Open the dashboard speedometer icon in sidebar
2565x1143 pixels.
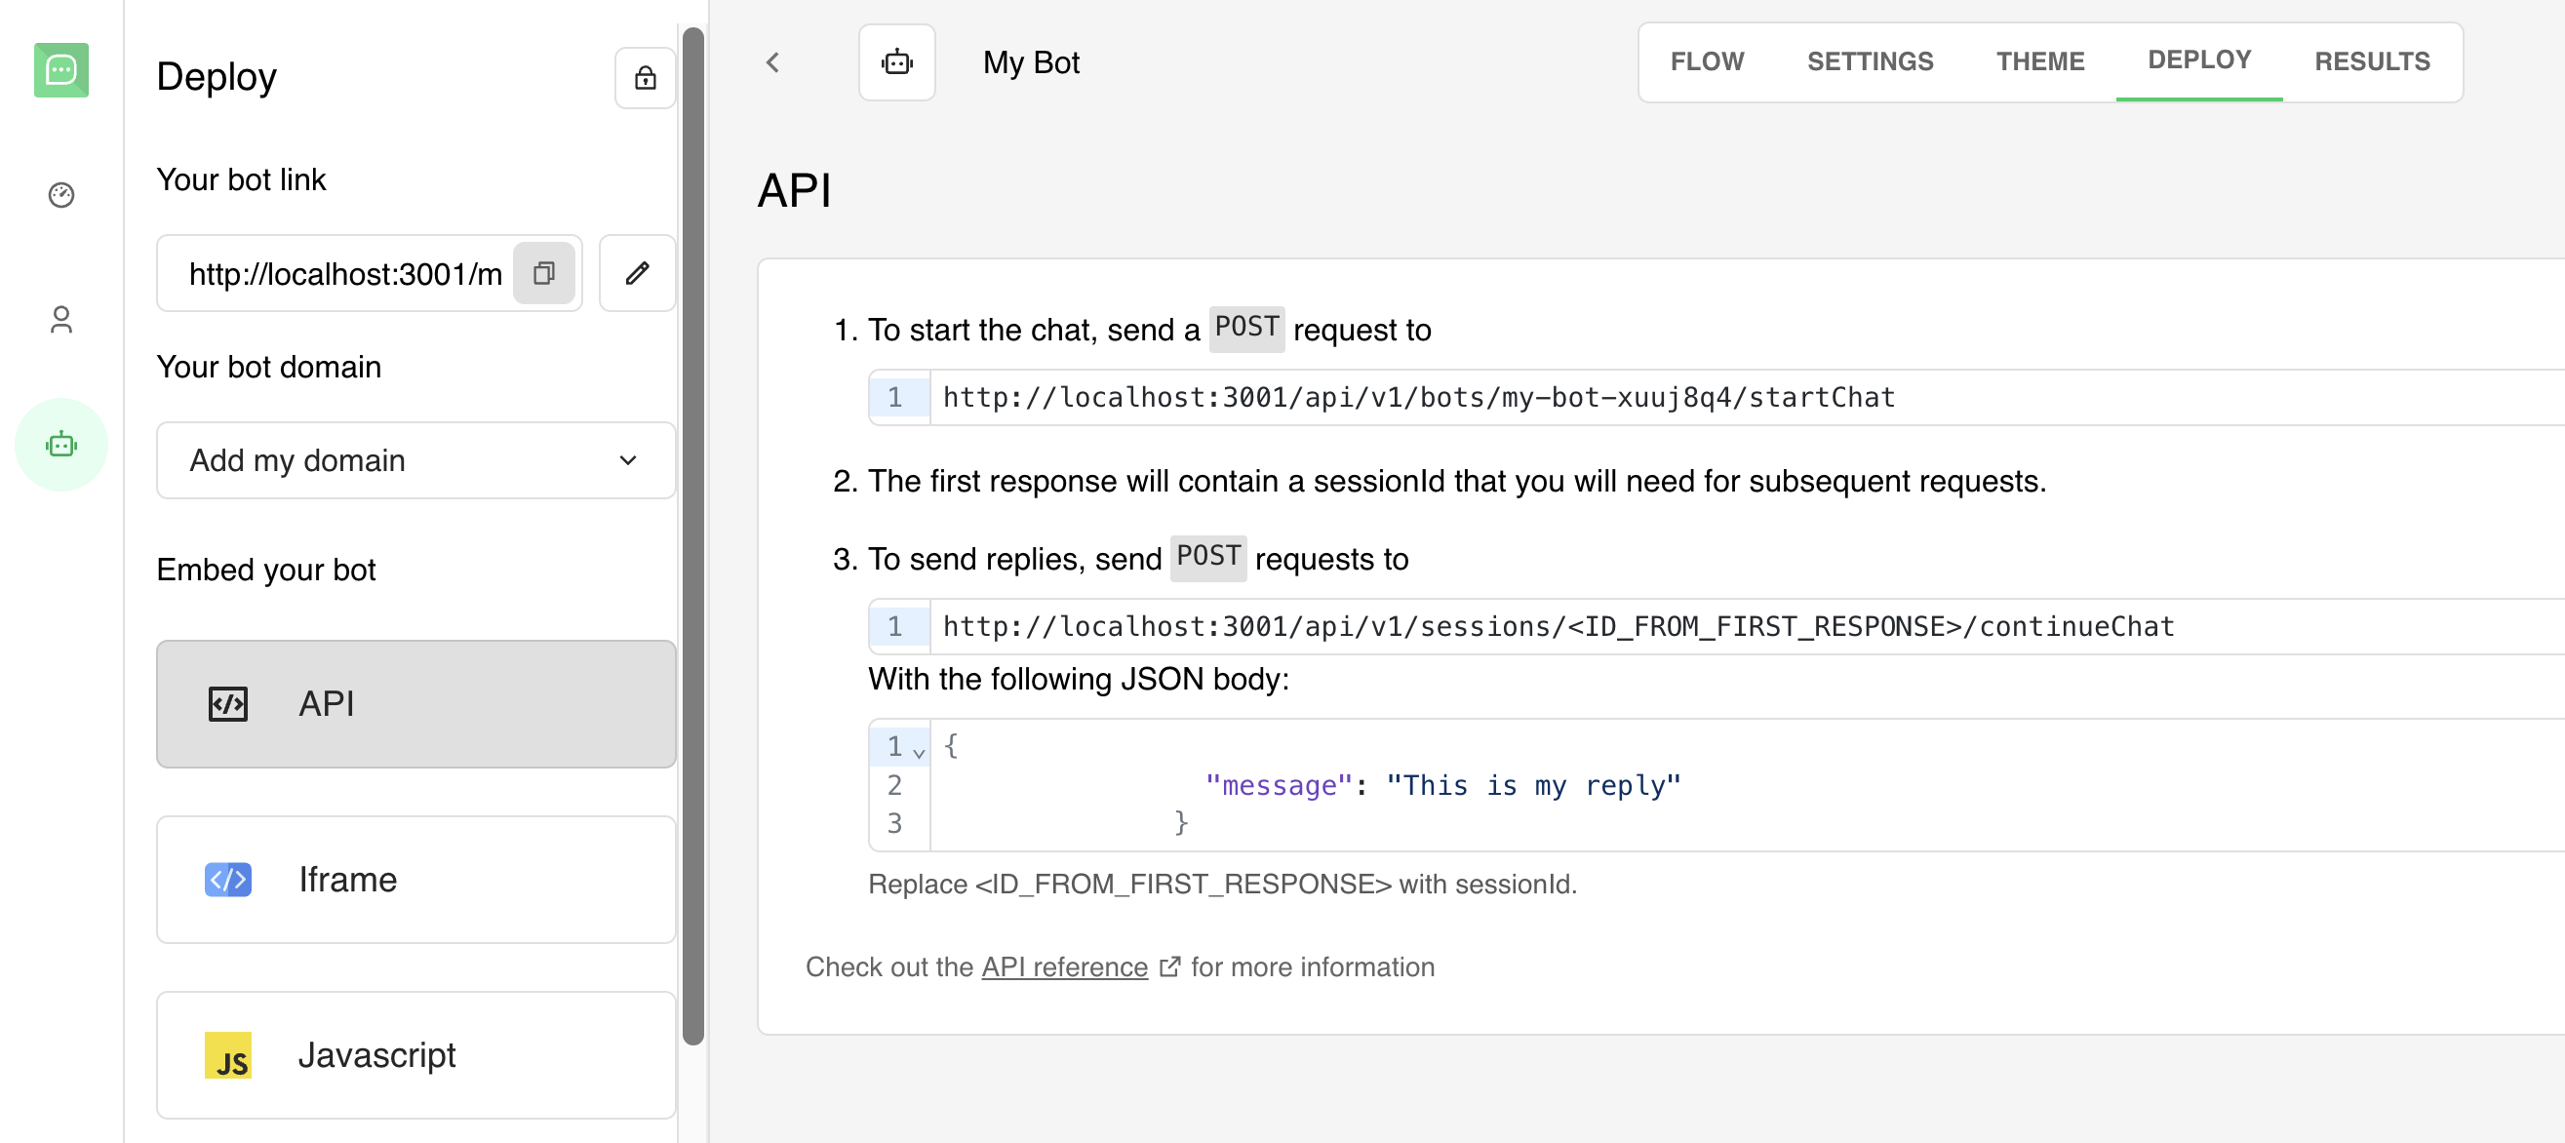point(61,195)
